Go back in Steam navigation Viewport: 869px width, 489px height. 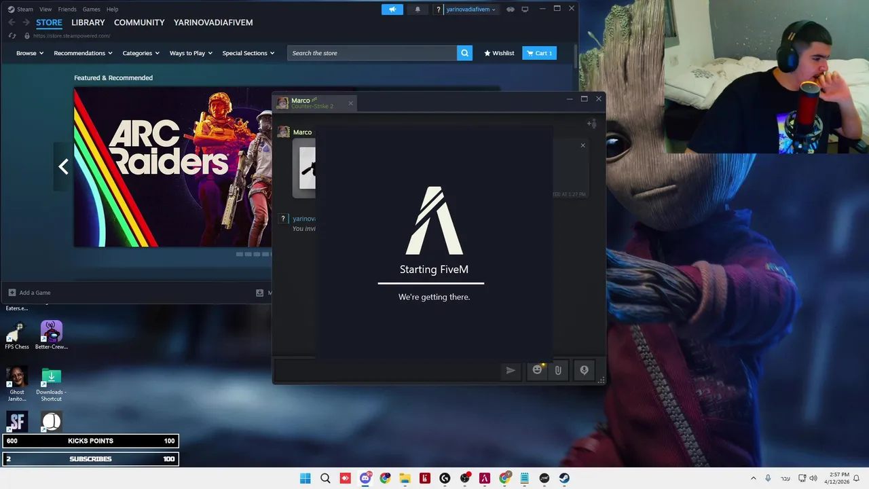pos(12,22)
